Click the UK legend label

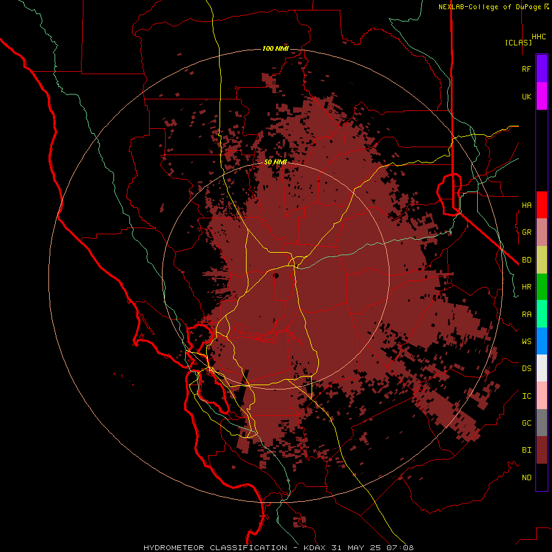[526, 96]
